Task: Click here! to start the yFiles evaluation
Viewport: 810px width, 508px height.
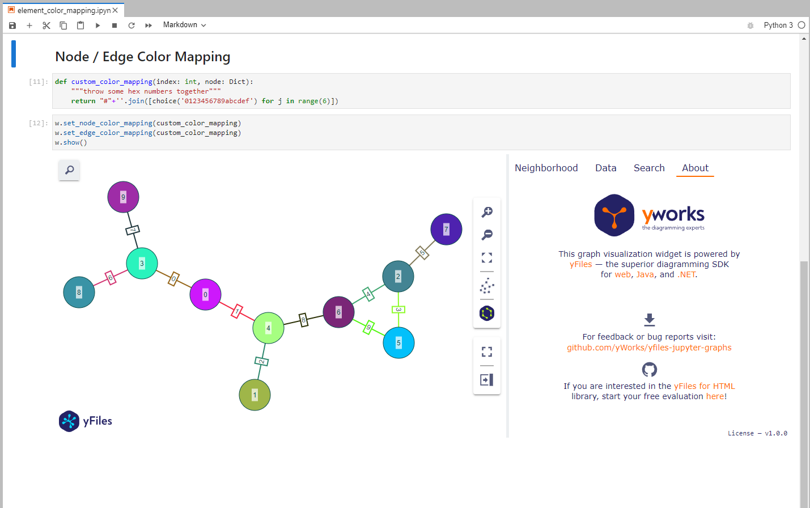Action: coord(715,396)
